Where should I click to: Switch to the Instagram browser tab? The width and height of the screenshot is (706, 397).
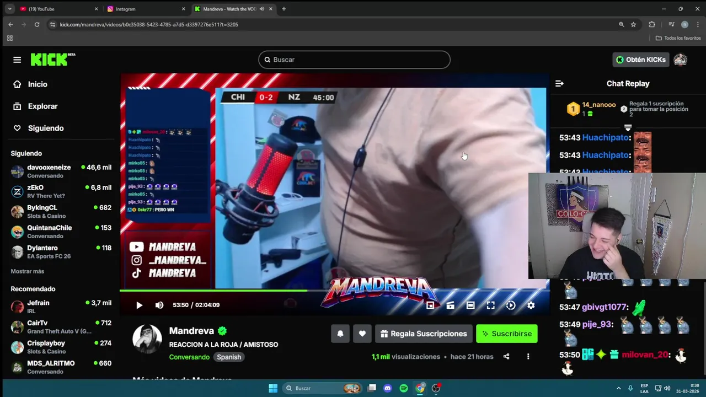[x=146, y=9]
